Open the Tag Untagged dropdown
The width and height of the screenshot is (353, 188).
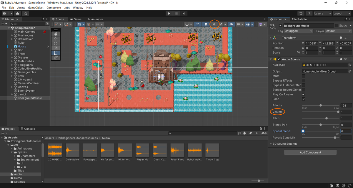298,31
